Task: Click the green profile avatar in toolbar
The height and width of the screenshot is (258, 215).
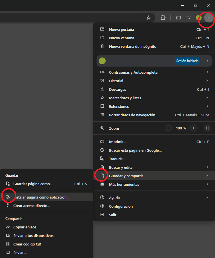Action: click(x=199, y=18)
